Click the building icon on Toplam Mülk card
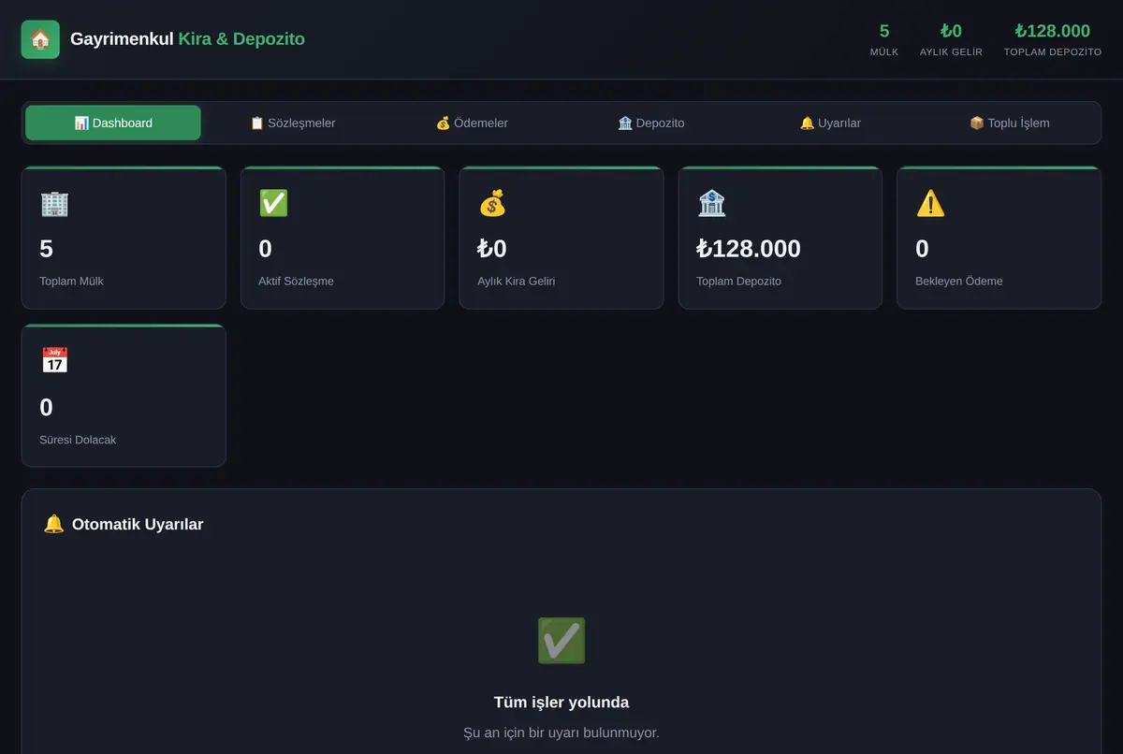This screenshot has width=1123, height=754. pyautogui.click(x=54, y=203)
